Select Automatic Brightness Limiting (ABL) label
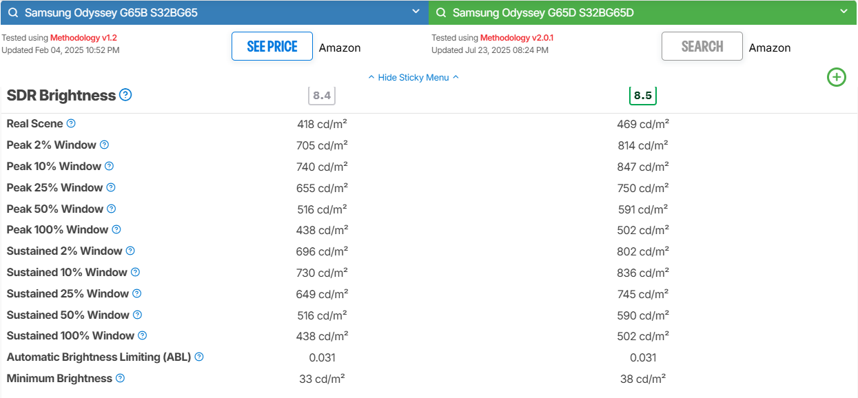This screenshot has width=858, height=398. (99, 357)
